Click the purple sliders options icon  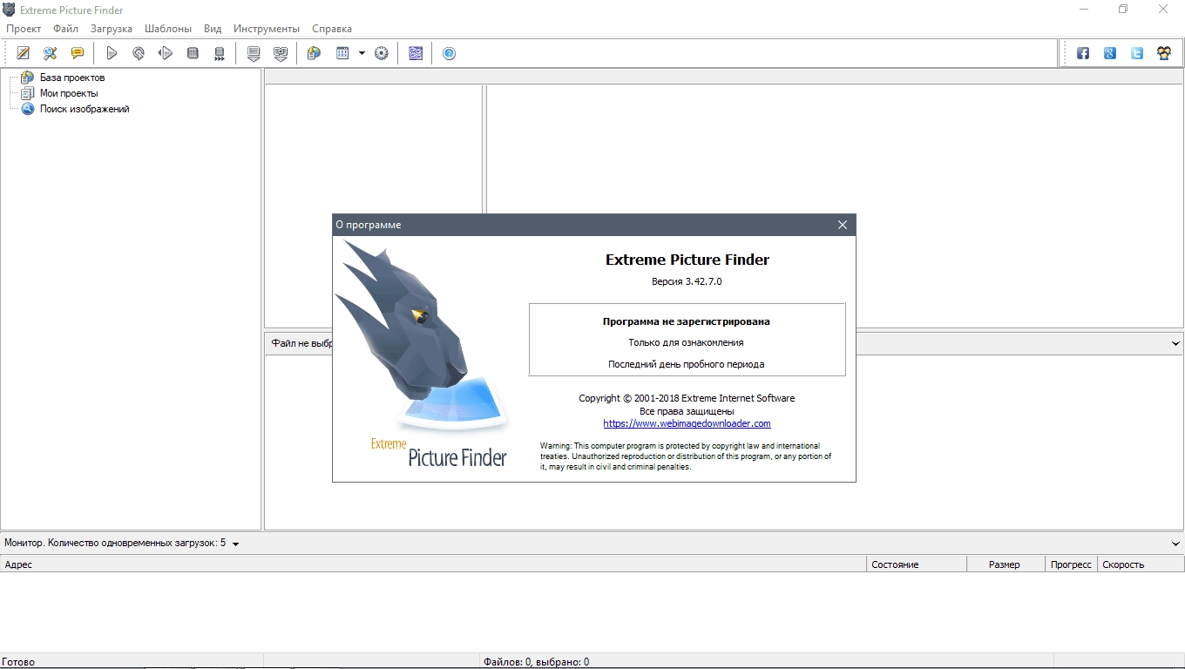(416, 53)
